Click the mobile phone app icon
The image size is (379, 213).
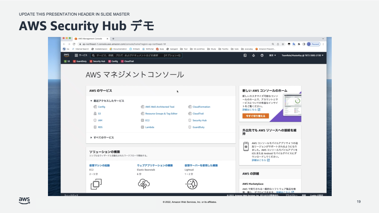246,147
